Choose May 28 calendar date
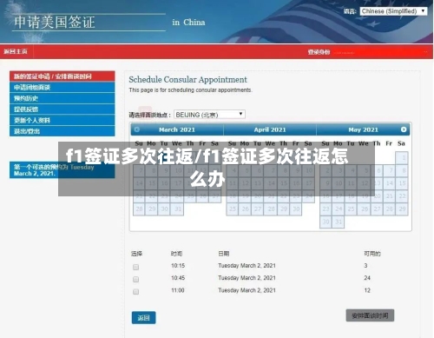This screenshot has height=338, width=434. point(390,209)
